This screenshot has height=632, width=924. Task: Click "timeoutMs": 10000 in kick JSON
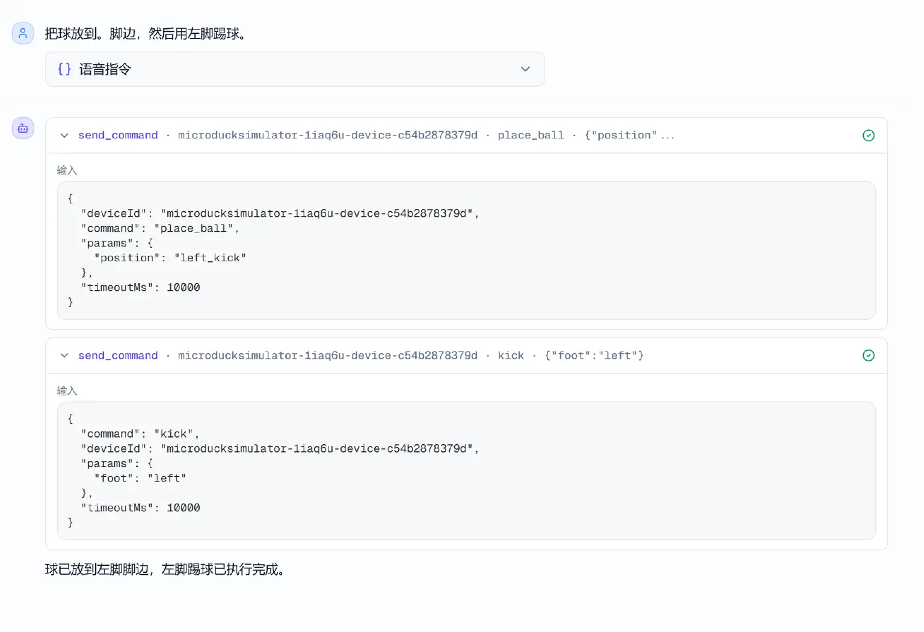141,507
